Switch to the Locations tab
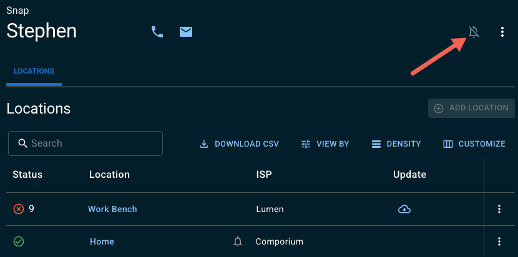The height and width of the screenshot is (257, 518). point(34,71)
